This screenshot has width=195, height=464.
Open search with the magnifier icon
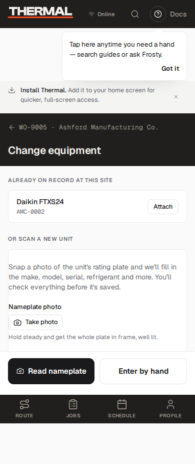click(x=135, y=14)
